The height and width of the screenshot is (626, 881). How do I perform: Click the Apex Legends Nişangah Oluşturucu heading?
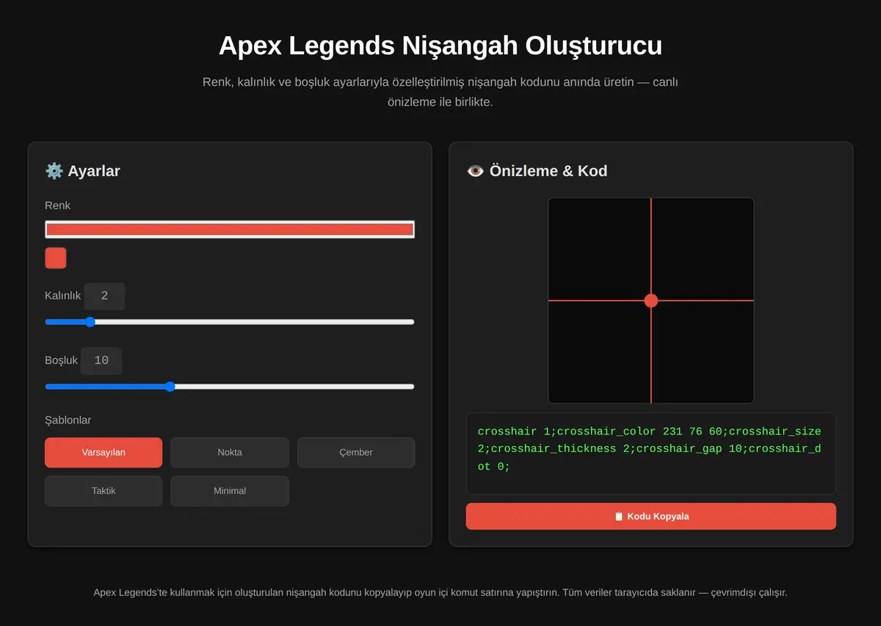[x=440, y=46]
